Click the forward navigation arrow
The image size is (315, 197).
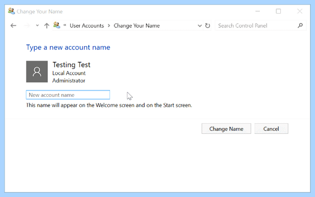27,26
